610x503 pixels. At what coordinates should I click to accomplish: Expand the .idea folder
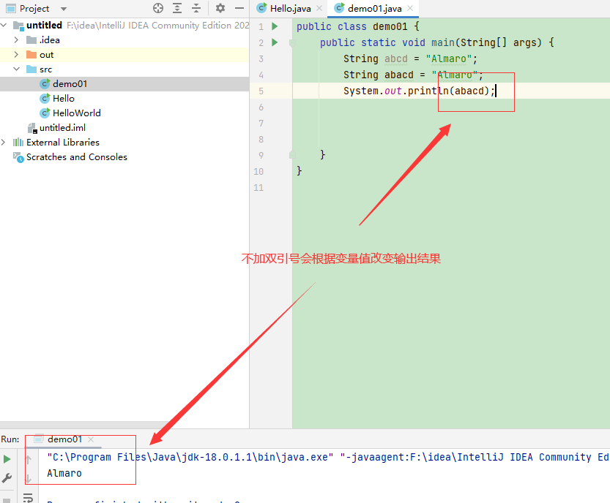[16, 40]
